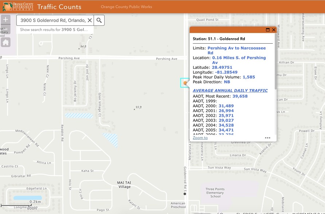Open more options with the ellipsis menu
The image size is (325, 214).
coord(267,138)
